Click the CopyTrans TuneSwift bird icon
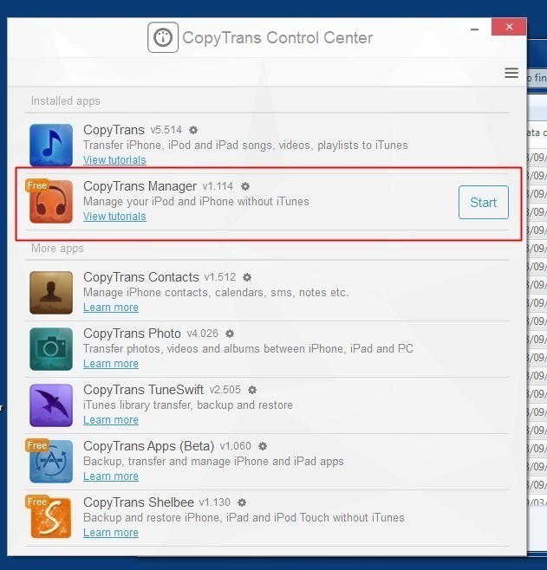 51,405
